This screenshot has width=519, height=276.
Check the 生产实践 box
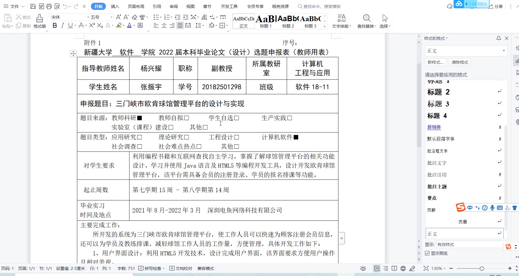click(289, 118)
